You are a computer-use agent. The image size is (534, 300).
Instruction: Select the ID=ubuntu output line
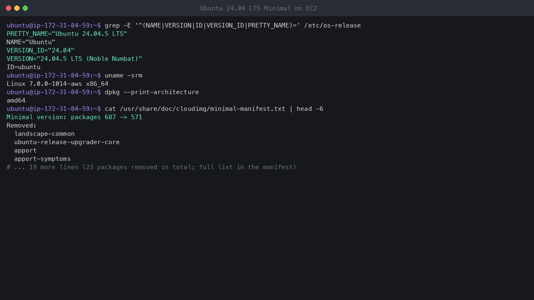pos(23,67)
